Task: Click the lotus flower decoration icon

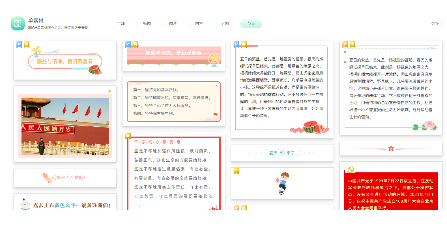Action: pos(429,125)
